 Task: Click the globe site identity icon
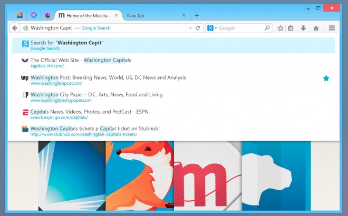coord(26,28)
